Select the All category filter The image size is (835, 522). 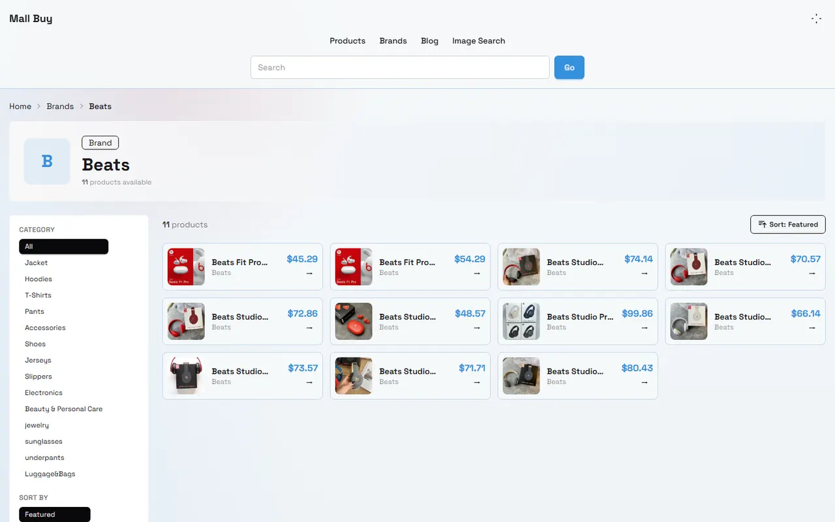63,247
